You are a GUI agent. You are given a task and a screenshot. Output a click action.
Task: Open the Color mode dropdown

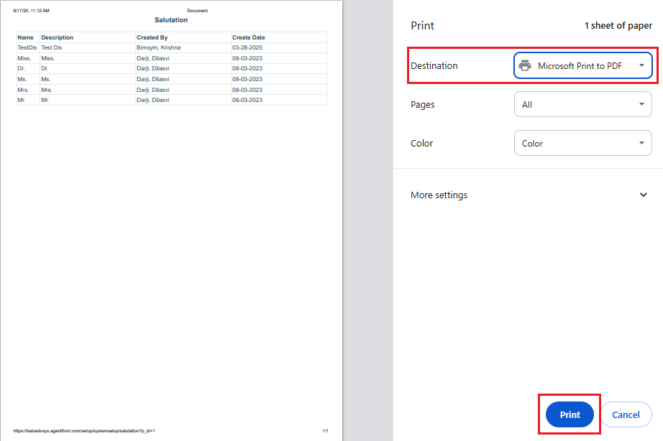pyautogui.click(x=582, y=144)
